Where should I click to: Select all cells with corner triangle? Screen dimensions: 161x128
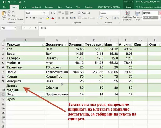coord(4,40)
